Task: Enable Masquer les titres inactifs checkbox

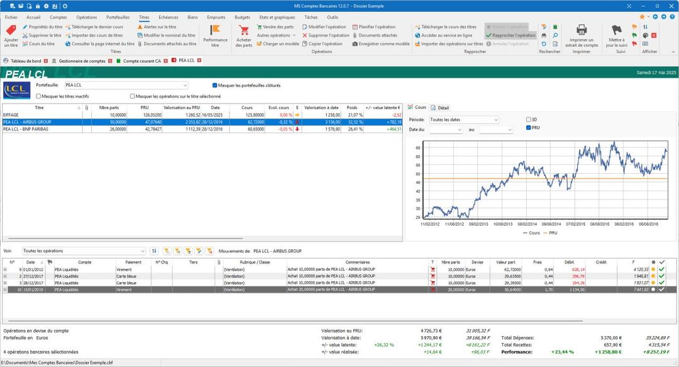Action: [39, 97]
